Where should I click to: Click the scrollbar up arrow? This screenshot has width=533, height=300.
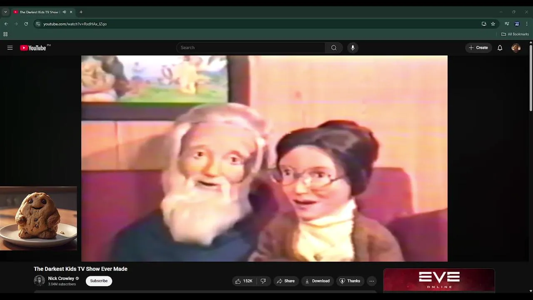tap(531, 42)
